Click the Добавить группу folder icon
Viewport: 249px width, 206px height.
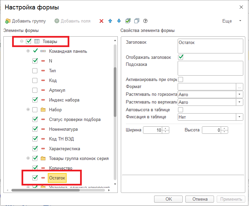coord(8,21)
